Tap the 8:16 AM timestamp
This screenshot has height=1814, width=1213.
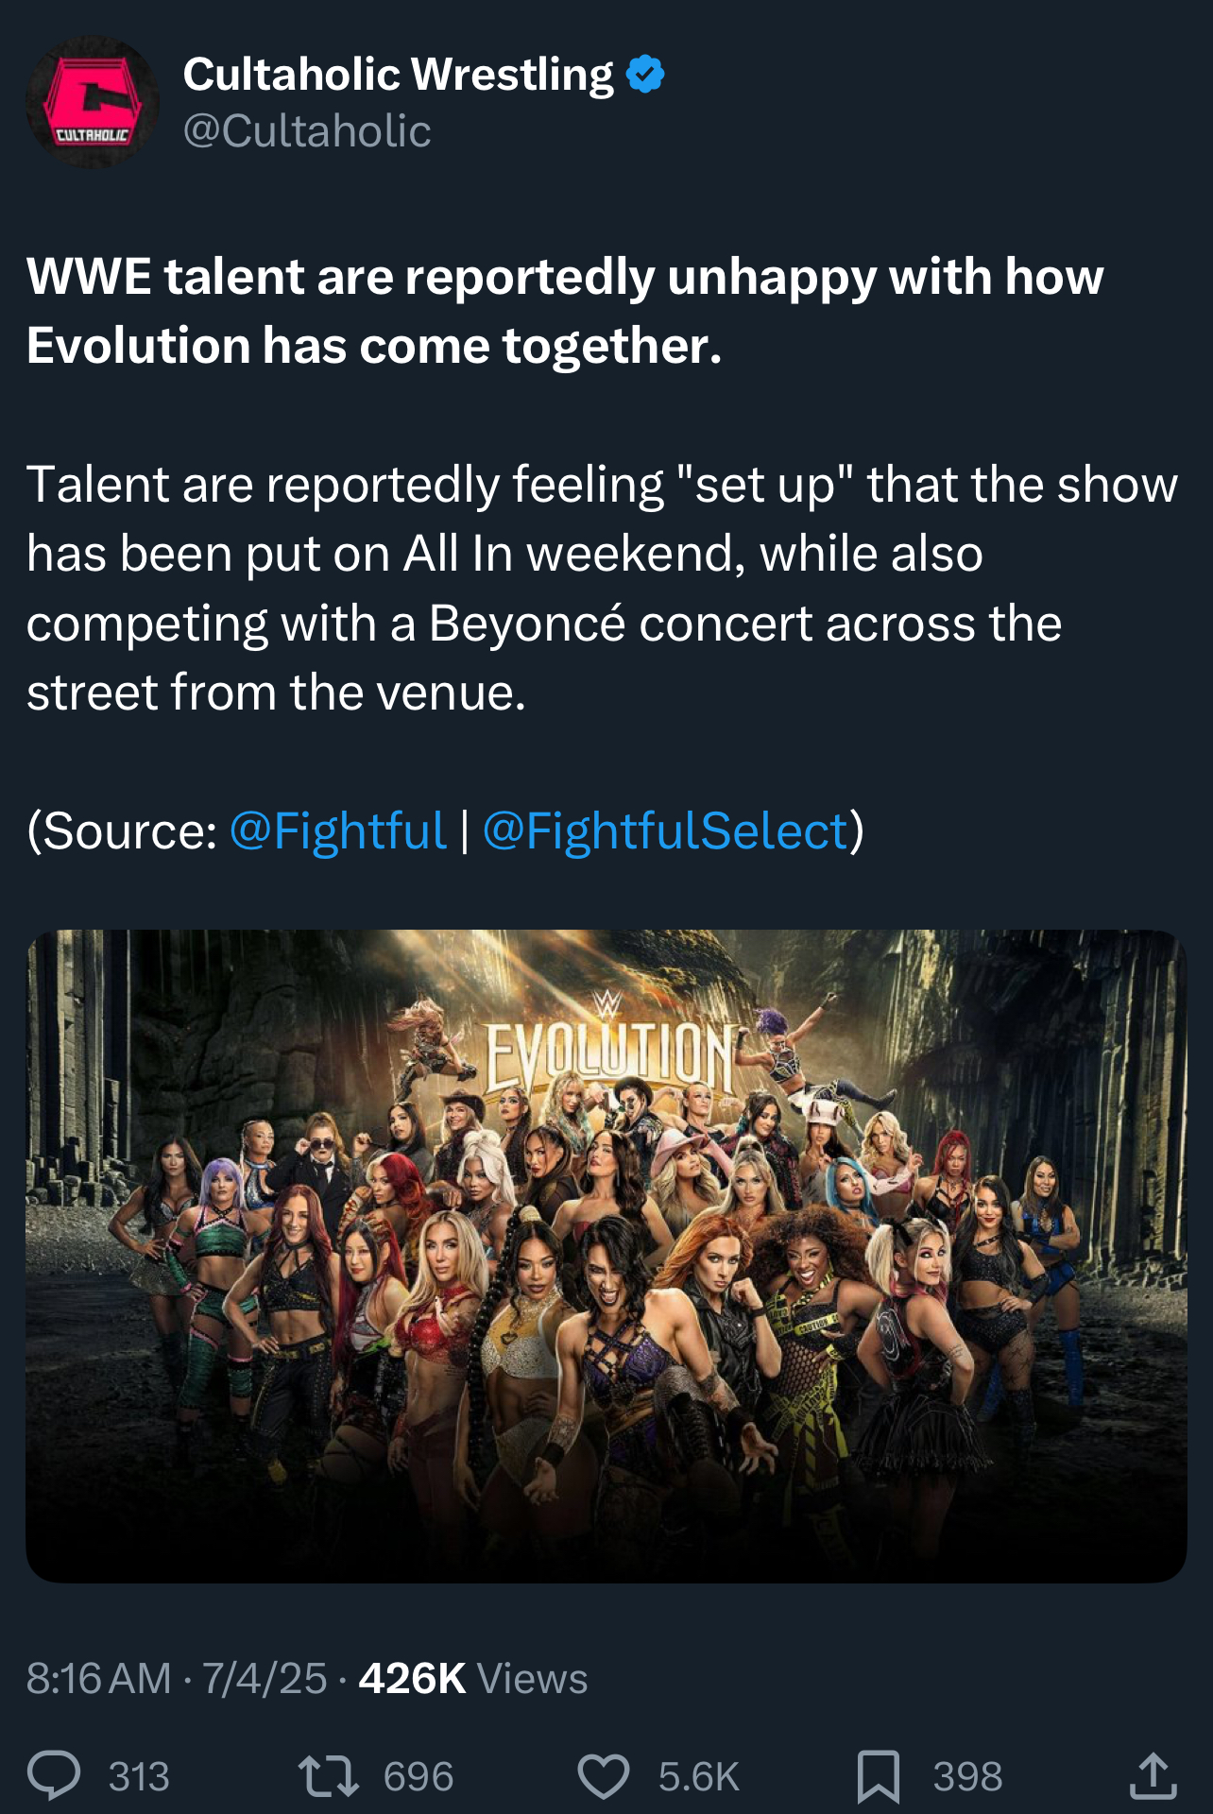99,1679
